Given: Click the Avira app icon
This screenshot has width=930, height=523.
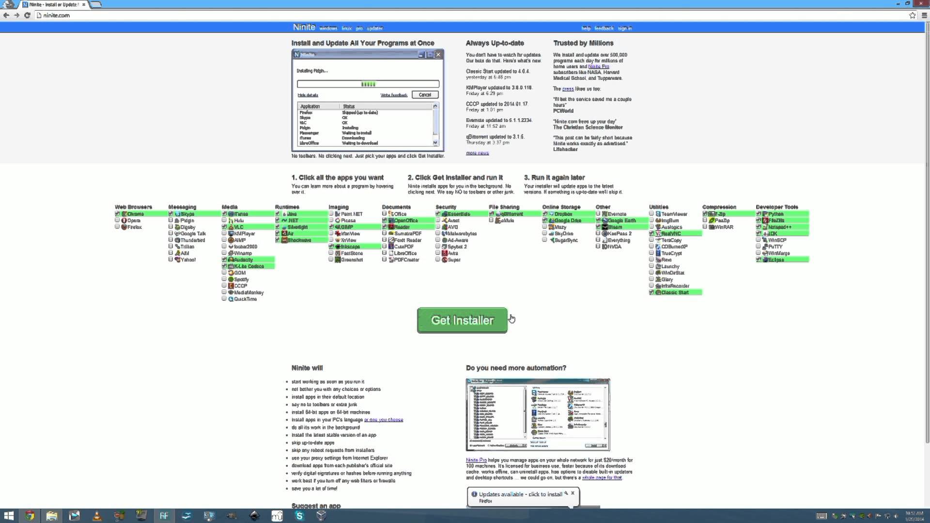Looking at the screenshot, I should coord(445,253).
